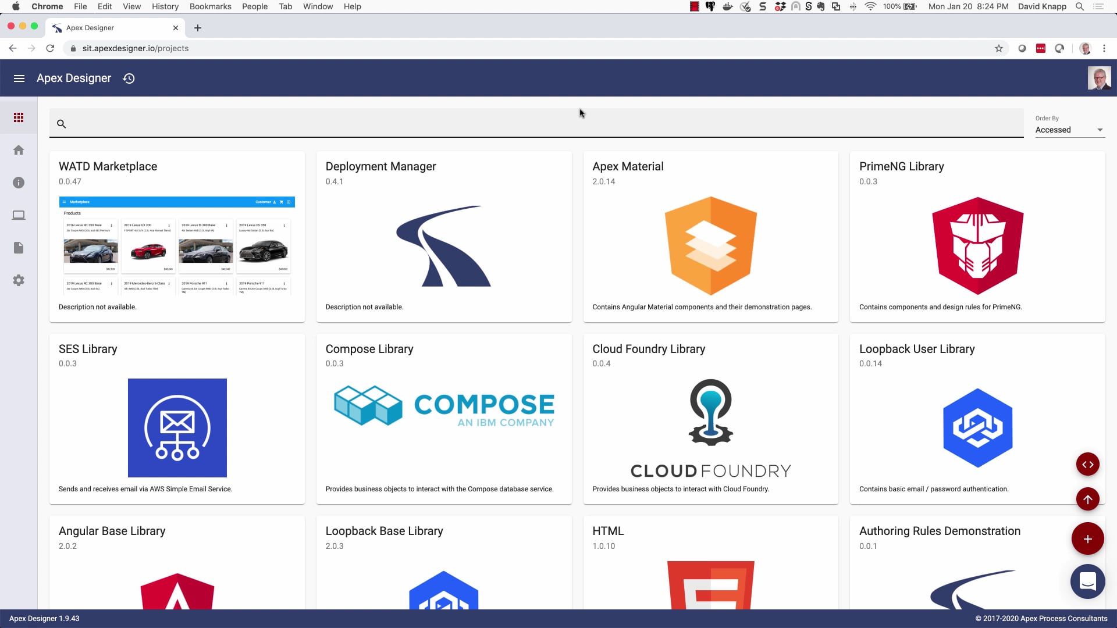Click the history icon beside Apex Designer

pos(129,78)
